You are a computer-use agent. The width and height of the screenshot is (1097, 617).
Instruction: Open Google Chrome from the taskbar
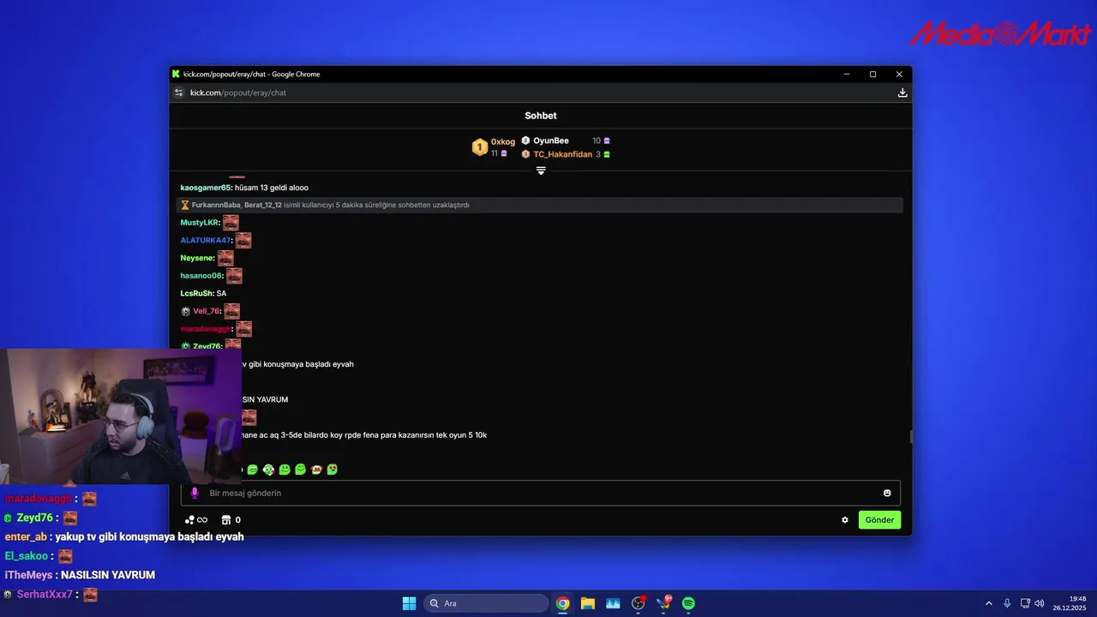tap(562, 603)
